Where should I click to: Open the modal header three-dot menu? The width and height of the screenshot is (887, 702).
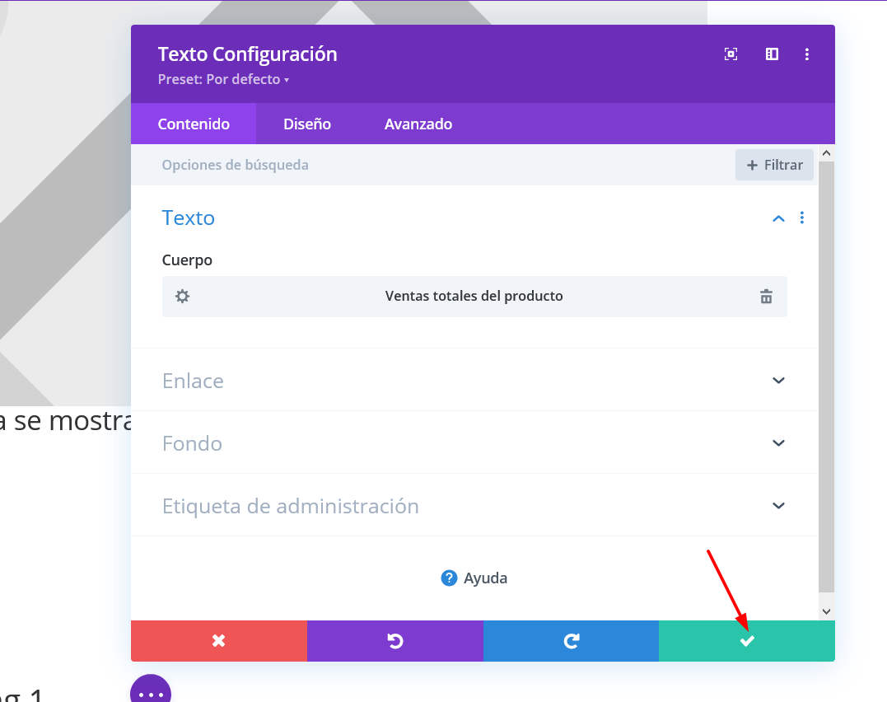pyautogui.click(x=806, y=54)
